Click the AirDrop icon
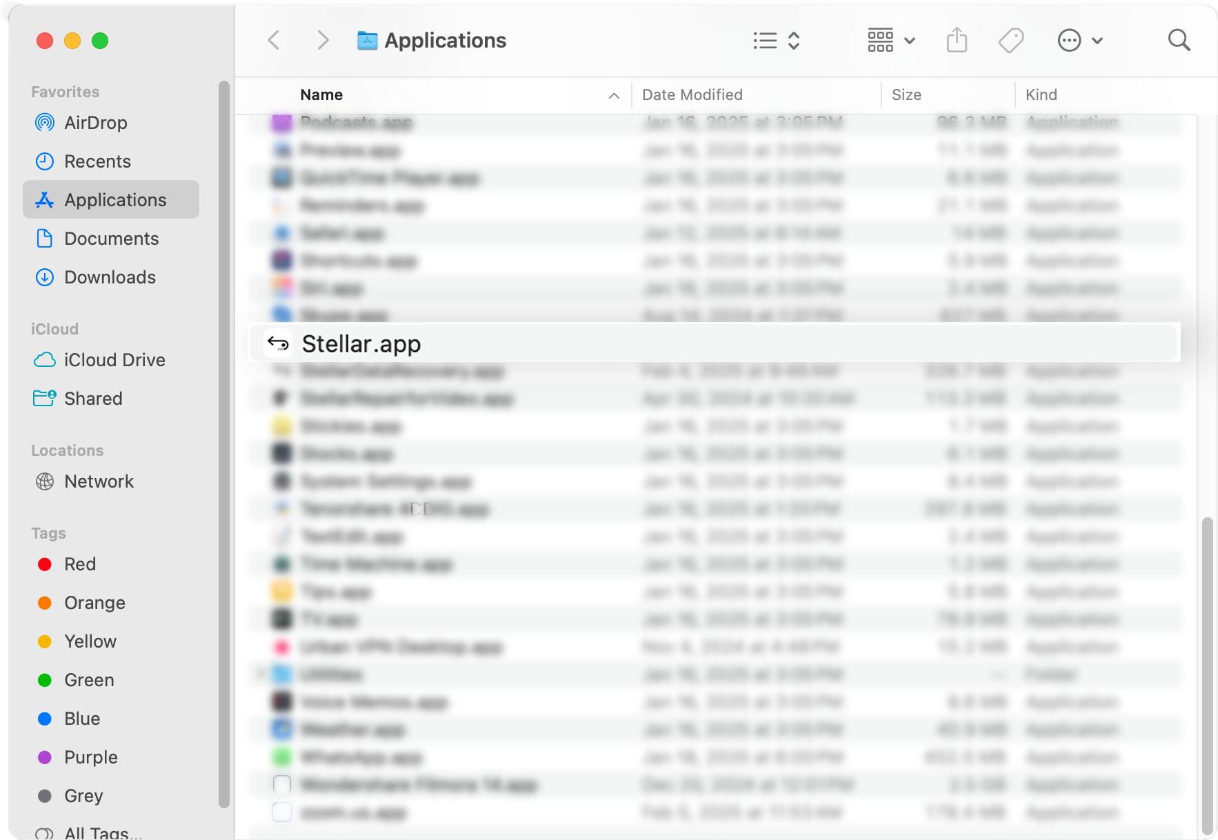Screen dimensions: 1218x840 tap(45, 123)
